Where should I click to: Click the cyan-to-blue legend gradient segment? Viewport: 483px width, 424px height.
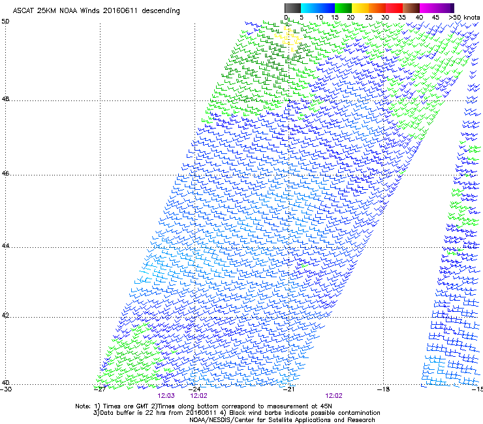coord(318,8)
